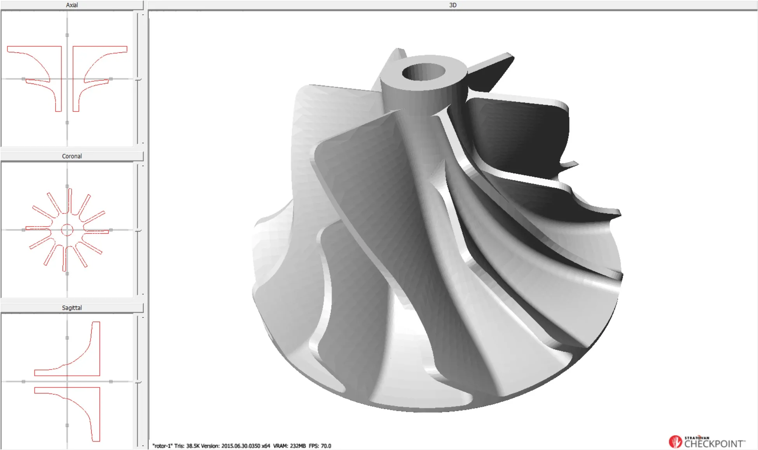Screen dimensions: 758x450
Task: Click the Axial view panel header
Action: [72, 5]
